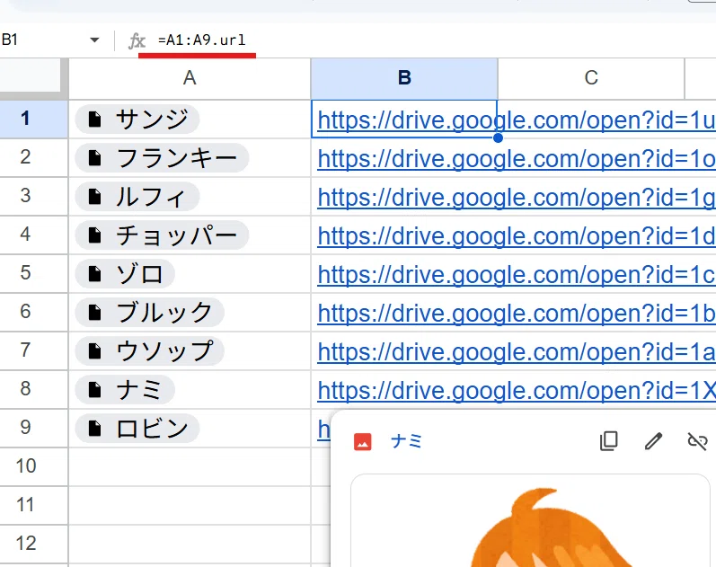
Task: Click the red image file icon beside ナミ
Action: 363,442
